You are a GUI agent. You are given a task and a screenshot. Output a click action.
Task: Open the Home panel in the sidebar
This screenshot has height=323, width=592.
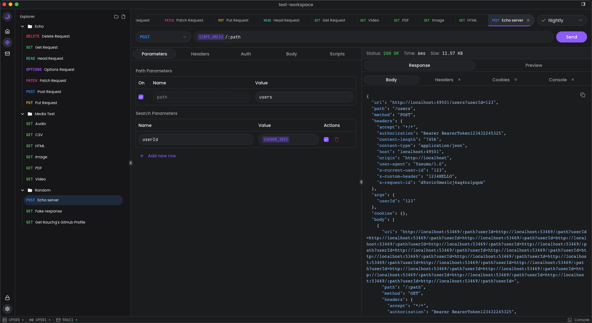coord(7,31)
